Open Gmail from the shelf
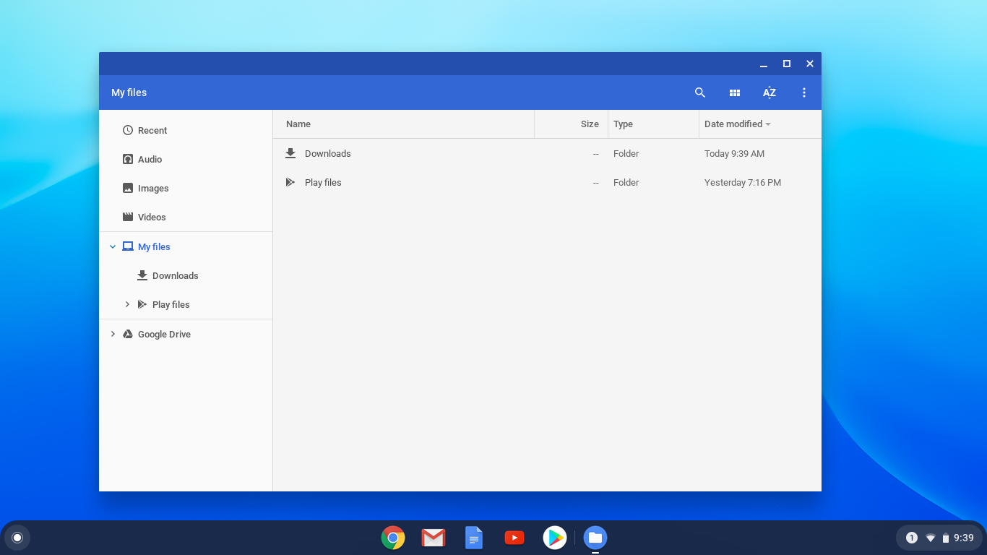 [x=434, y=538]
